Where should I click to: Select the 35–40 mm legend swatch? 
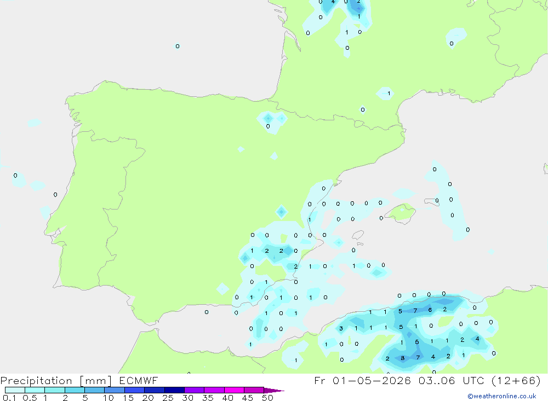click(214, 390)
